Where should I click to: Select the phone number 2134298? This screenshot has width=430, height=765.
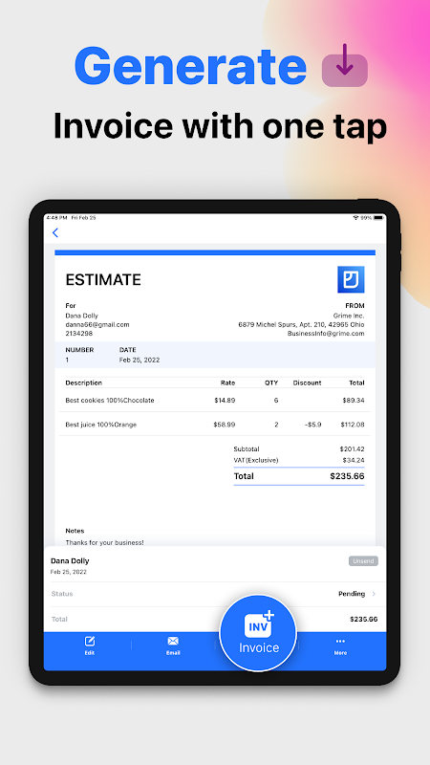(79, 334)
